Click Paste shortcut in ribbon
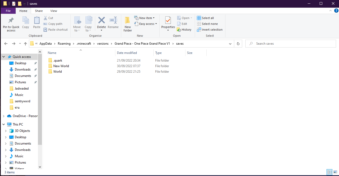The image size is (339, 176). [55, 30]
